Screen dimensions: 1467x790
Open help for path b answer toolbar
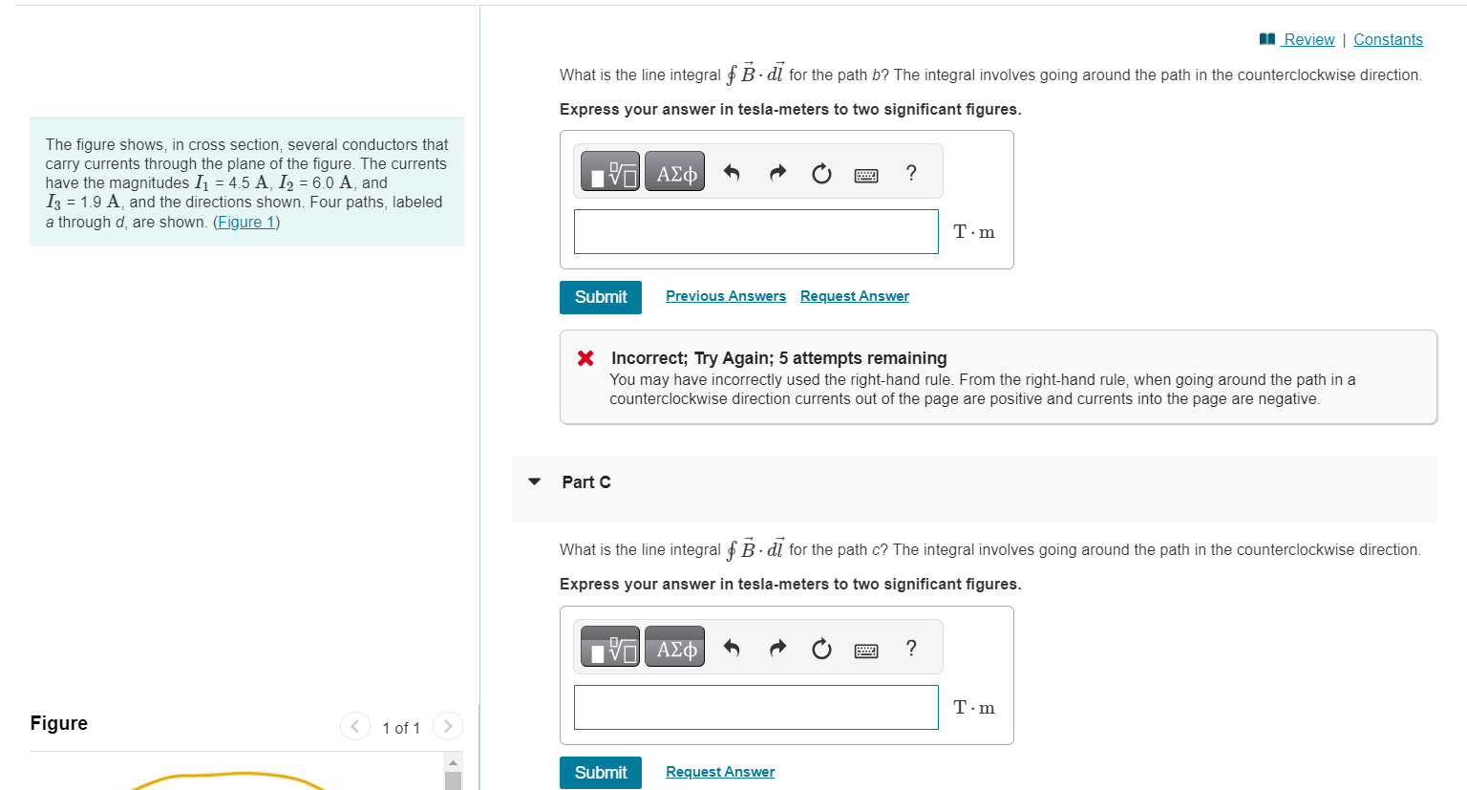coord(911,173)
